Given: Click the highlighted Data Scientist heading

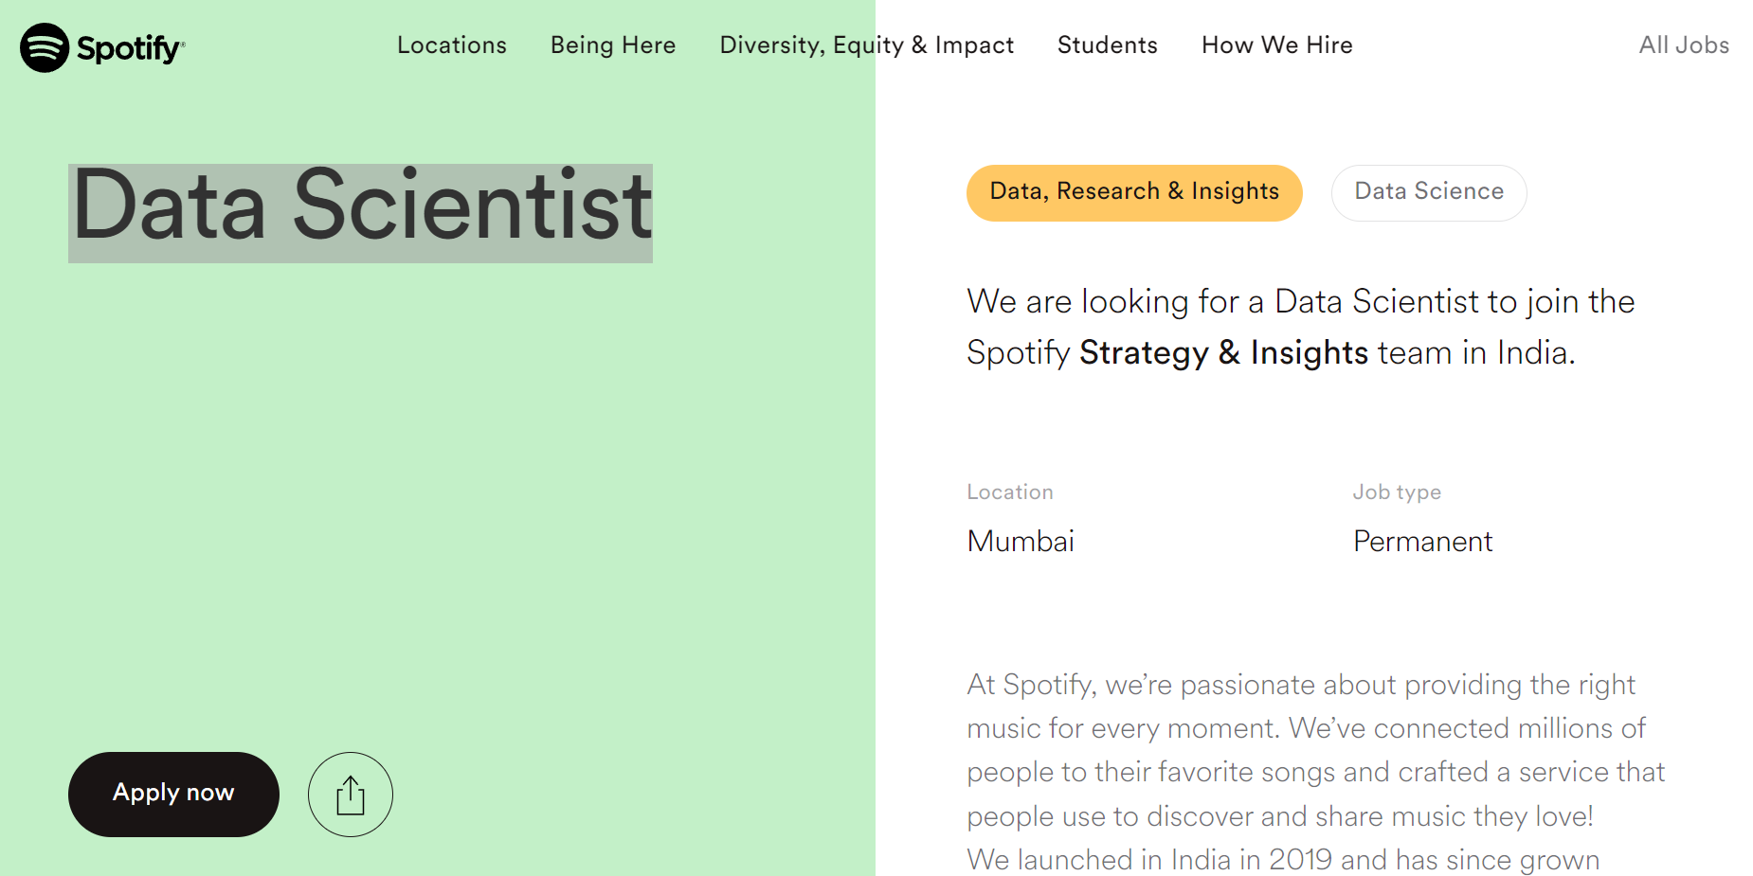Looking at the screenshot, I should coord(361,209).
